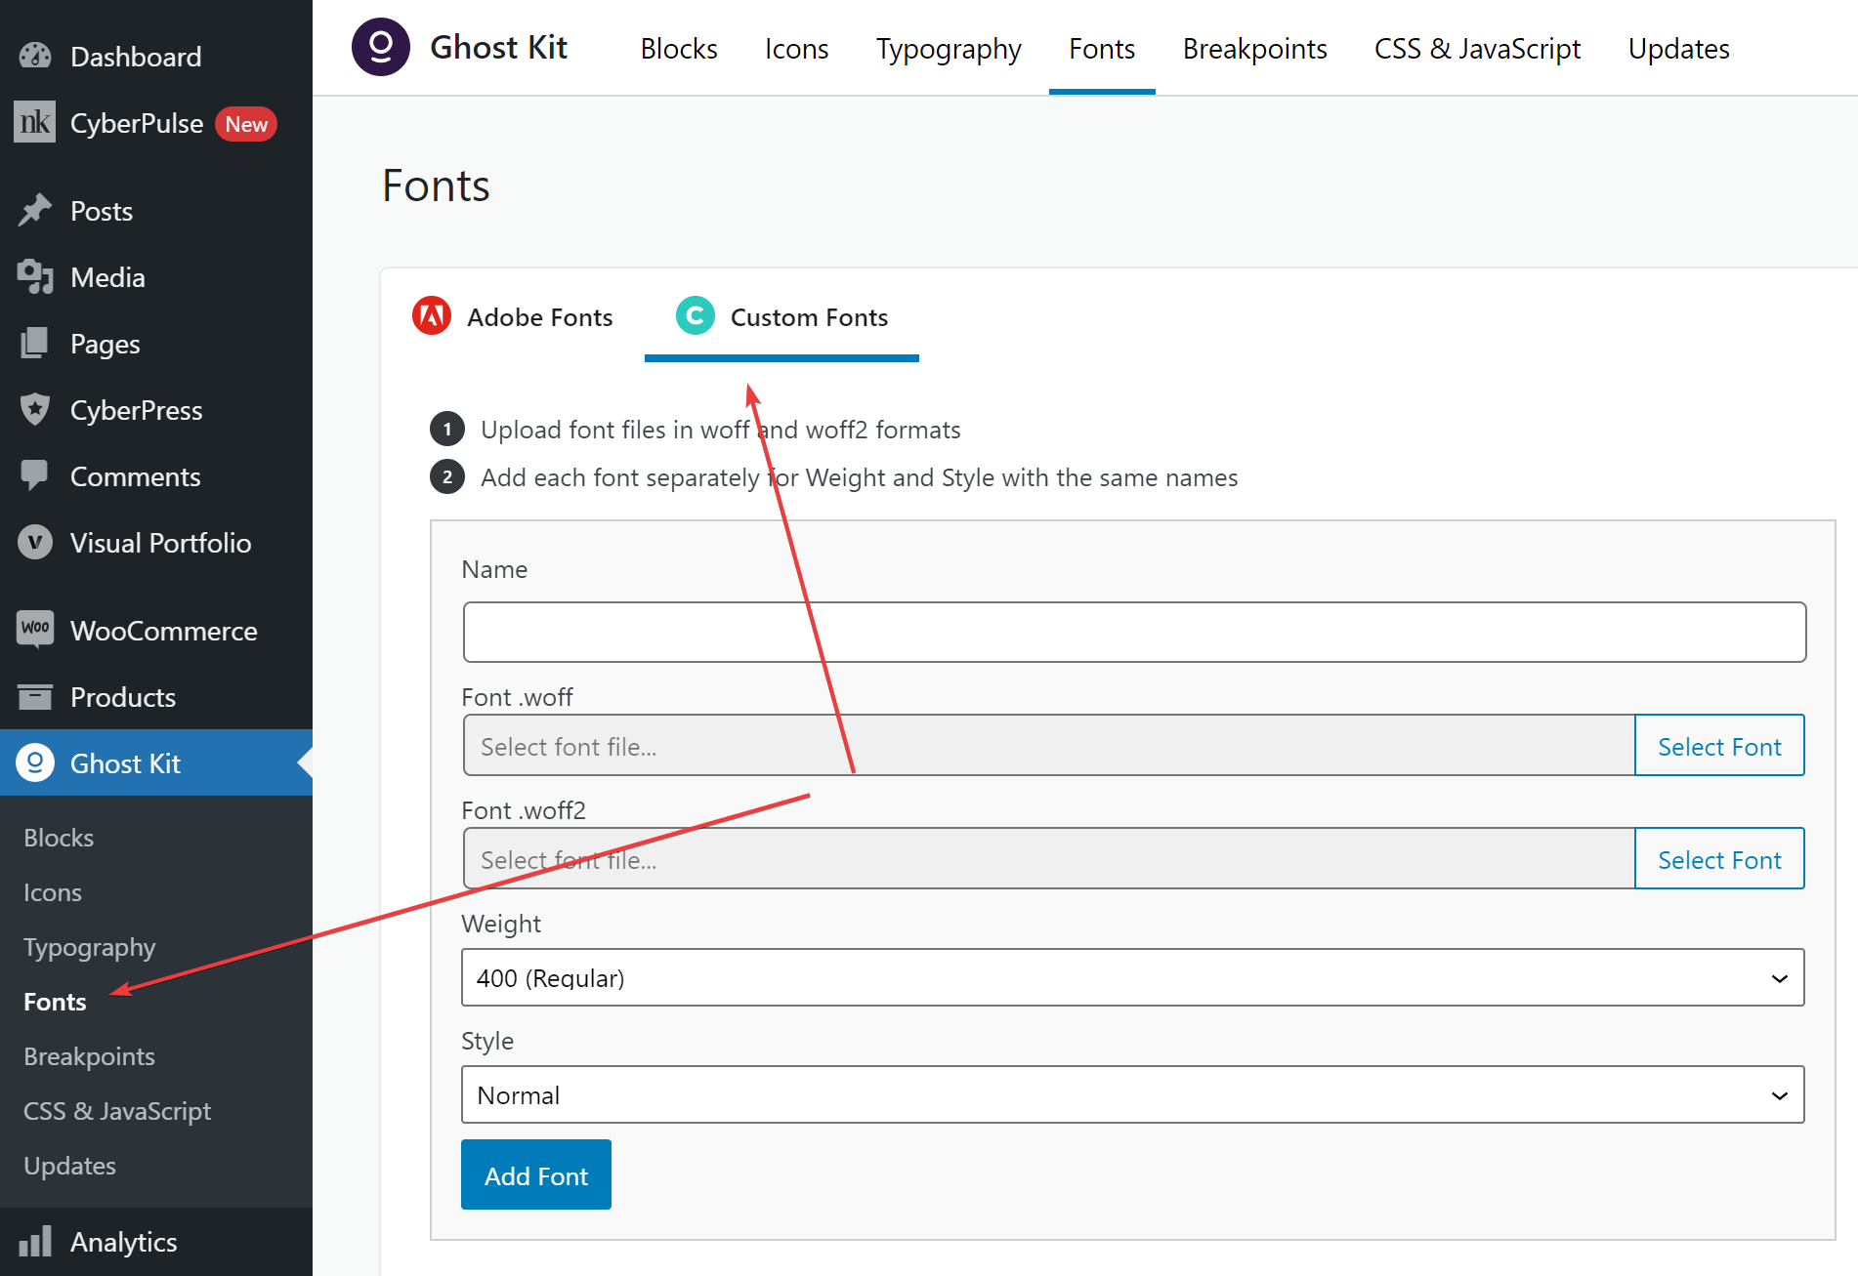Open the Blocks tab in top navigation

(679, 49)
